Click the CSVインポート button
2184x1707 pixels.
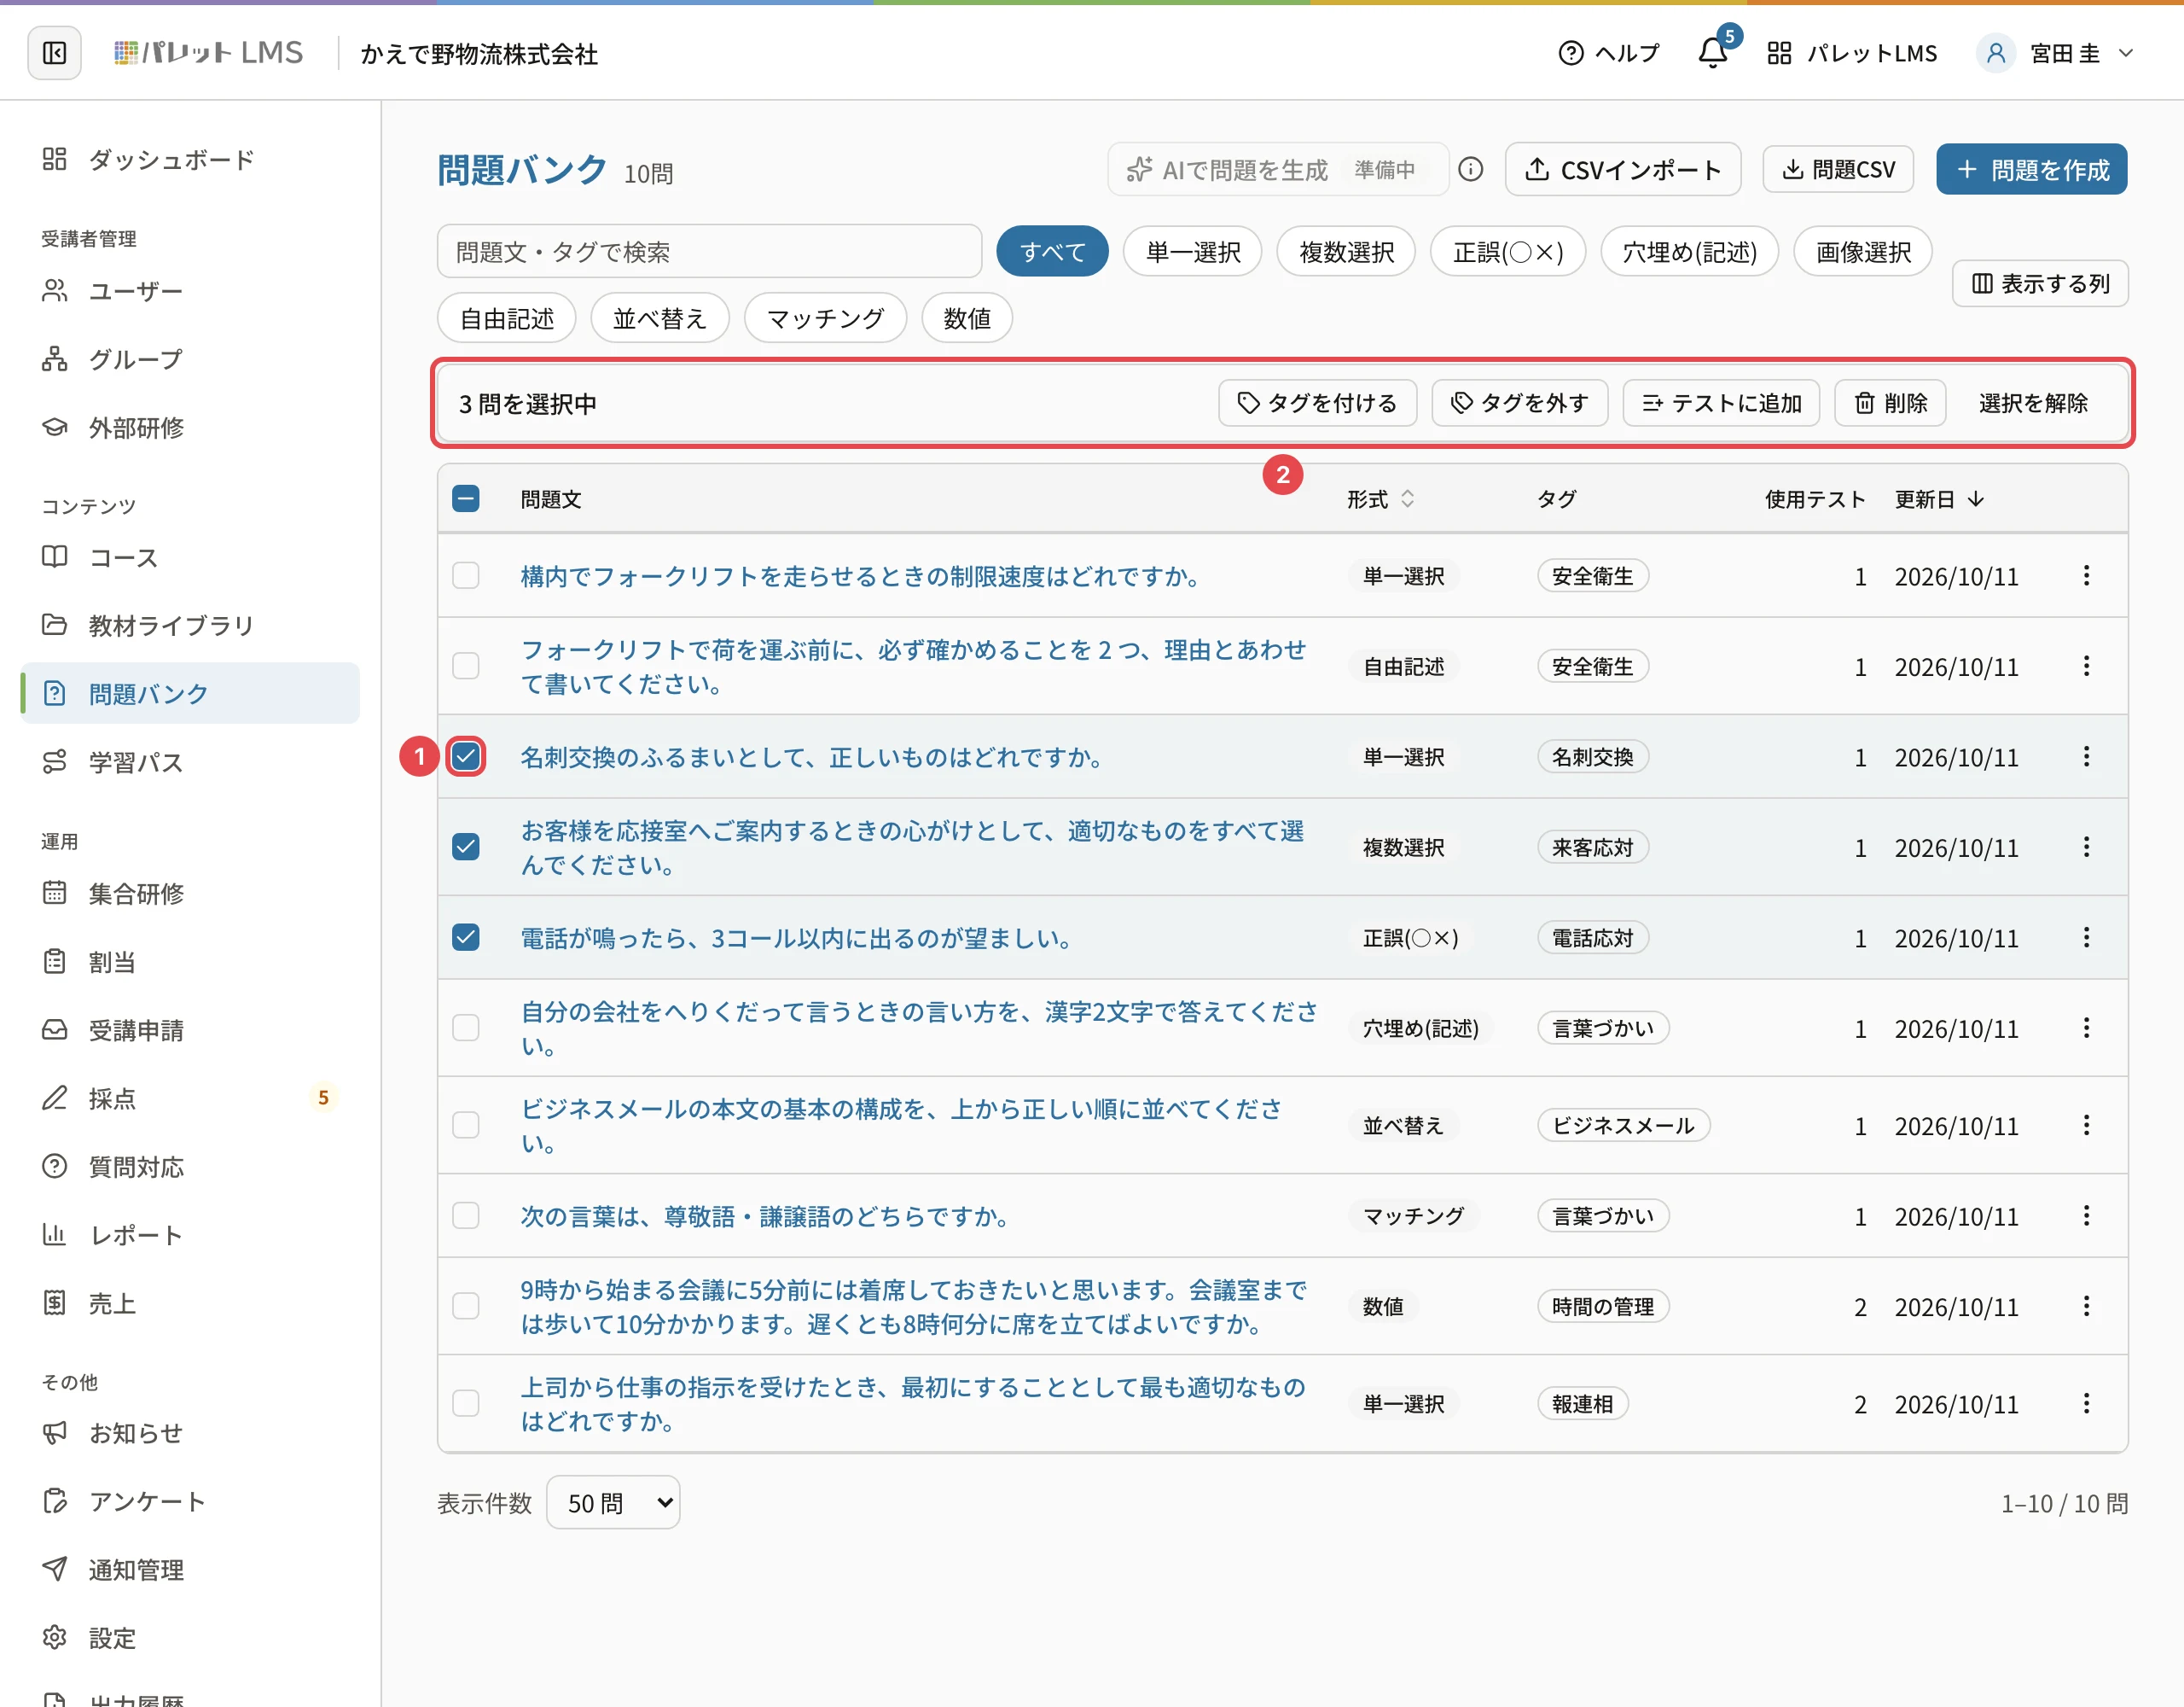click(1623, 169)
